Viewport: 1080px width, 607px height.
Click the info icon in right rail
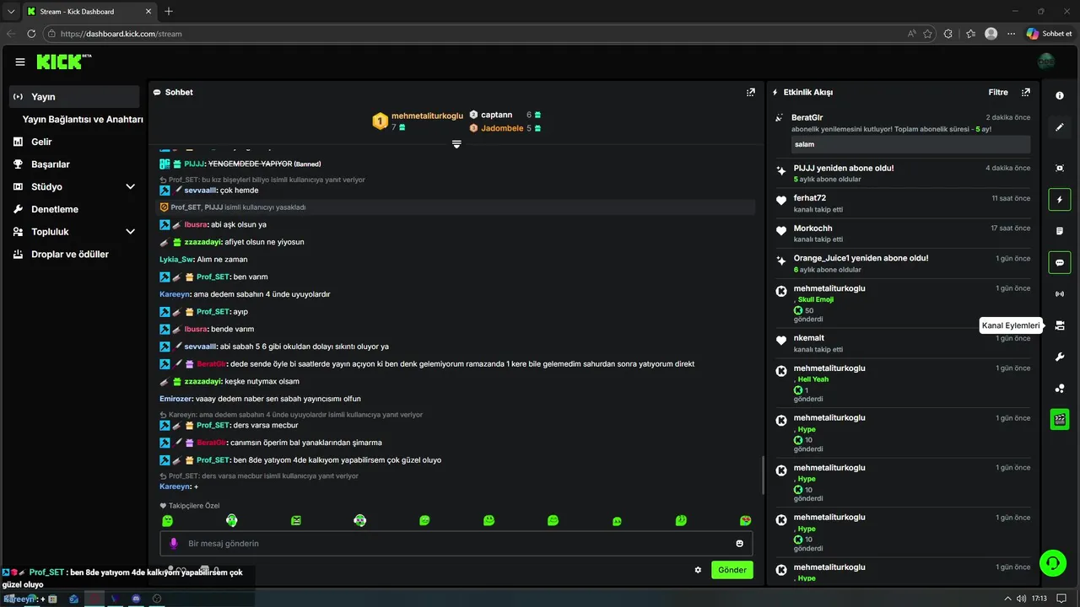(x=1060, y=96)
